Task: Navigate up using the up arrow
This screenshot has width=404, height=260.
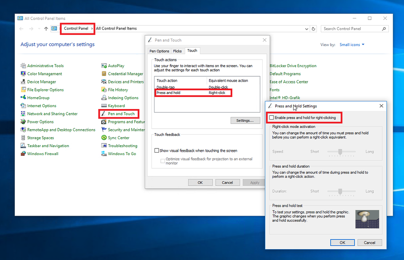Action: pos(46,29)
